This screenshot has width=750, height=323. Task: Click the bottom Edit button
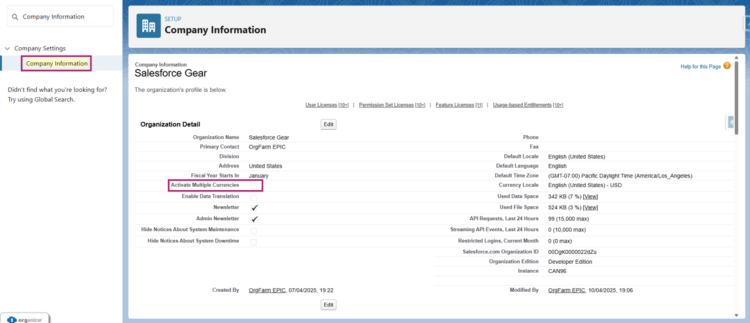click(x=328, y=305)
